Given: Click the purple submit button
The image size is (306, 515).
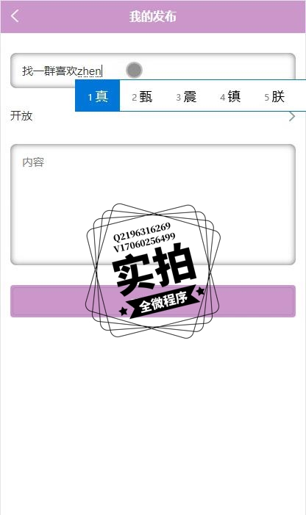Looking at the screenshot, I should [153, 301].
